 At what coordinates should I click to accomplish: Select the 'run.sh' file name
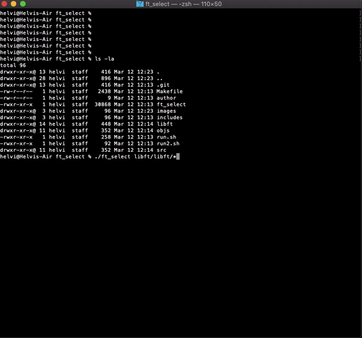point(167,137)
